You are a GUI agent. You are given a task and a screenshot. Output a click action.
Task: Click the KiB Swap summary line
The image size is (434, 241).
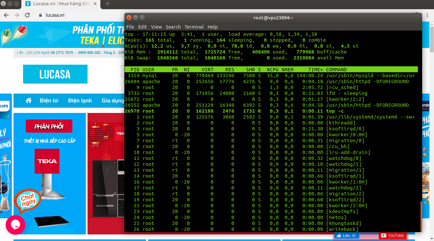click(234, 58)
